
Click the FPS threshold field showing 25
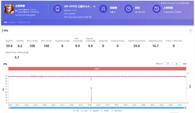pyautogui.click(x=177, y=64)
